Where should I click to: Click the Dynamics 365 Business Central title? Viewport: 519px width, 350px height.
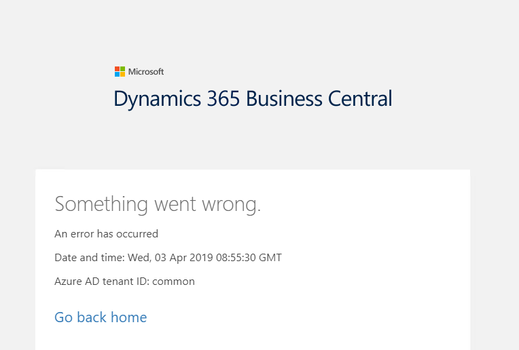[253, 99]
